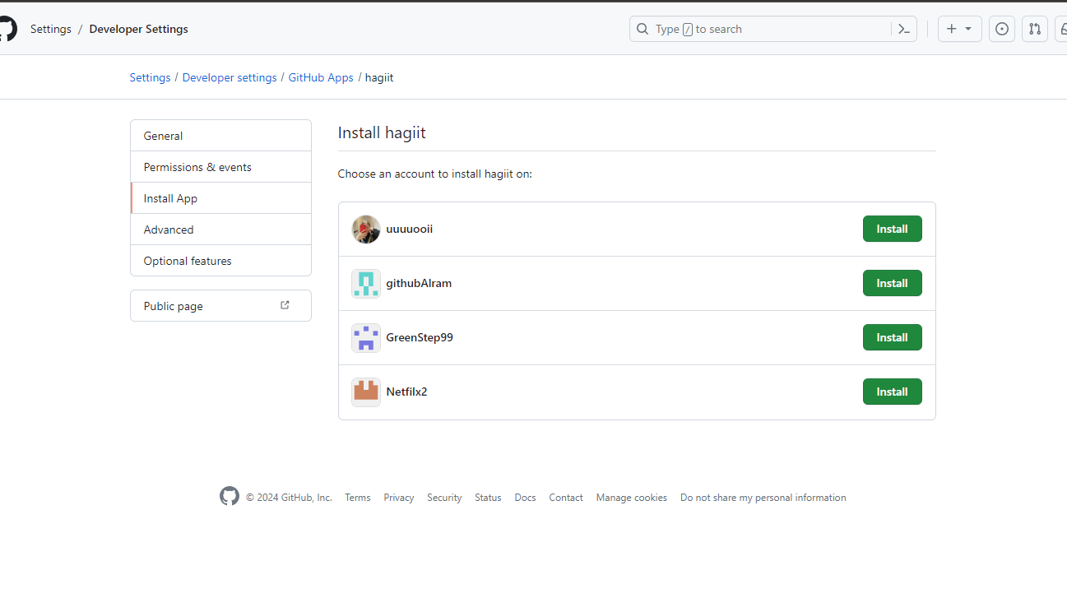
Task: Click the external link icon beside Public page
Action: (x=285, y=305)
